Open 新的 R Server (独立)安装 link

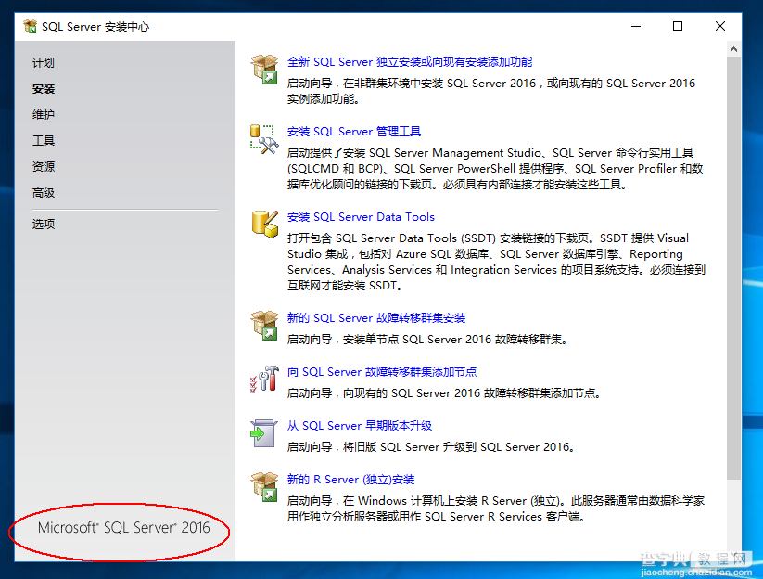pyautogui.click(x=350, y=480)
